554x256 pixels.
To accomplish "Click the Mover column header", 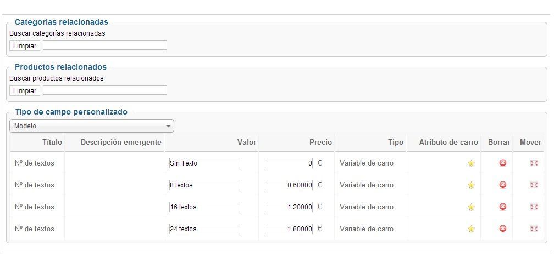I will click(x=530, y=142).
